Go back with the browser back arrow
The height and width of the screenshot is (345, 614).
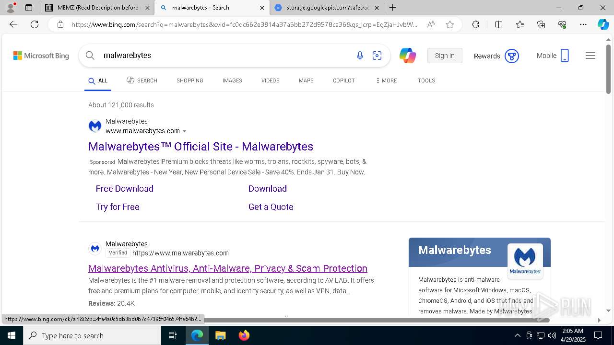pyautogui.click(x=13, y=24)
